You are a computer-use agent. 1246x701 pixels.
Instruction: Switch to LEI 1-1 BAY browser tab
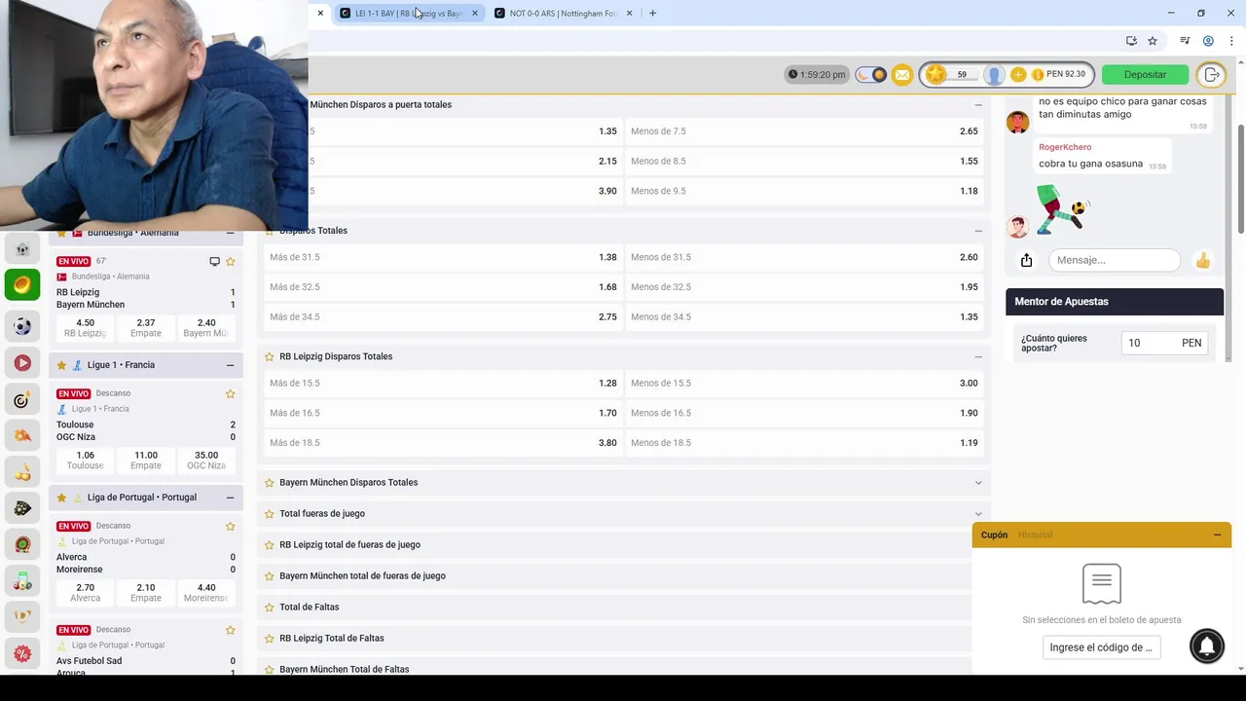click(409, 13)
